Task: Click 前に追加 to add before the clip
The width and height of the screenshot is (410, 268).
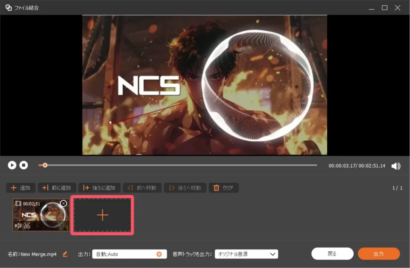Action: 57,188
